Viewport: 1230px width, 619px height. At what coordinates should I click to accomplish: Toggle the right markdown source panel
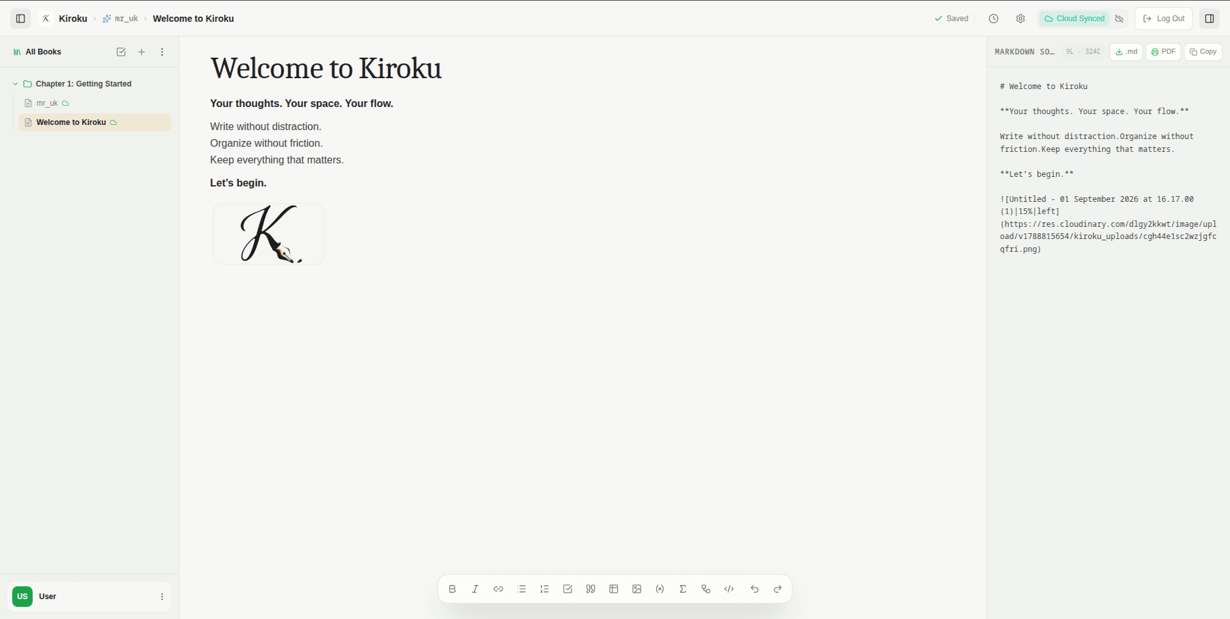pos(1209,19)
